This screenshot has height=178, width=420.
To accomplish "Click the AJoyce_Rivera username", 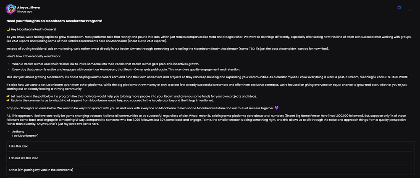I will pos(28,7).
